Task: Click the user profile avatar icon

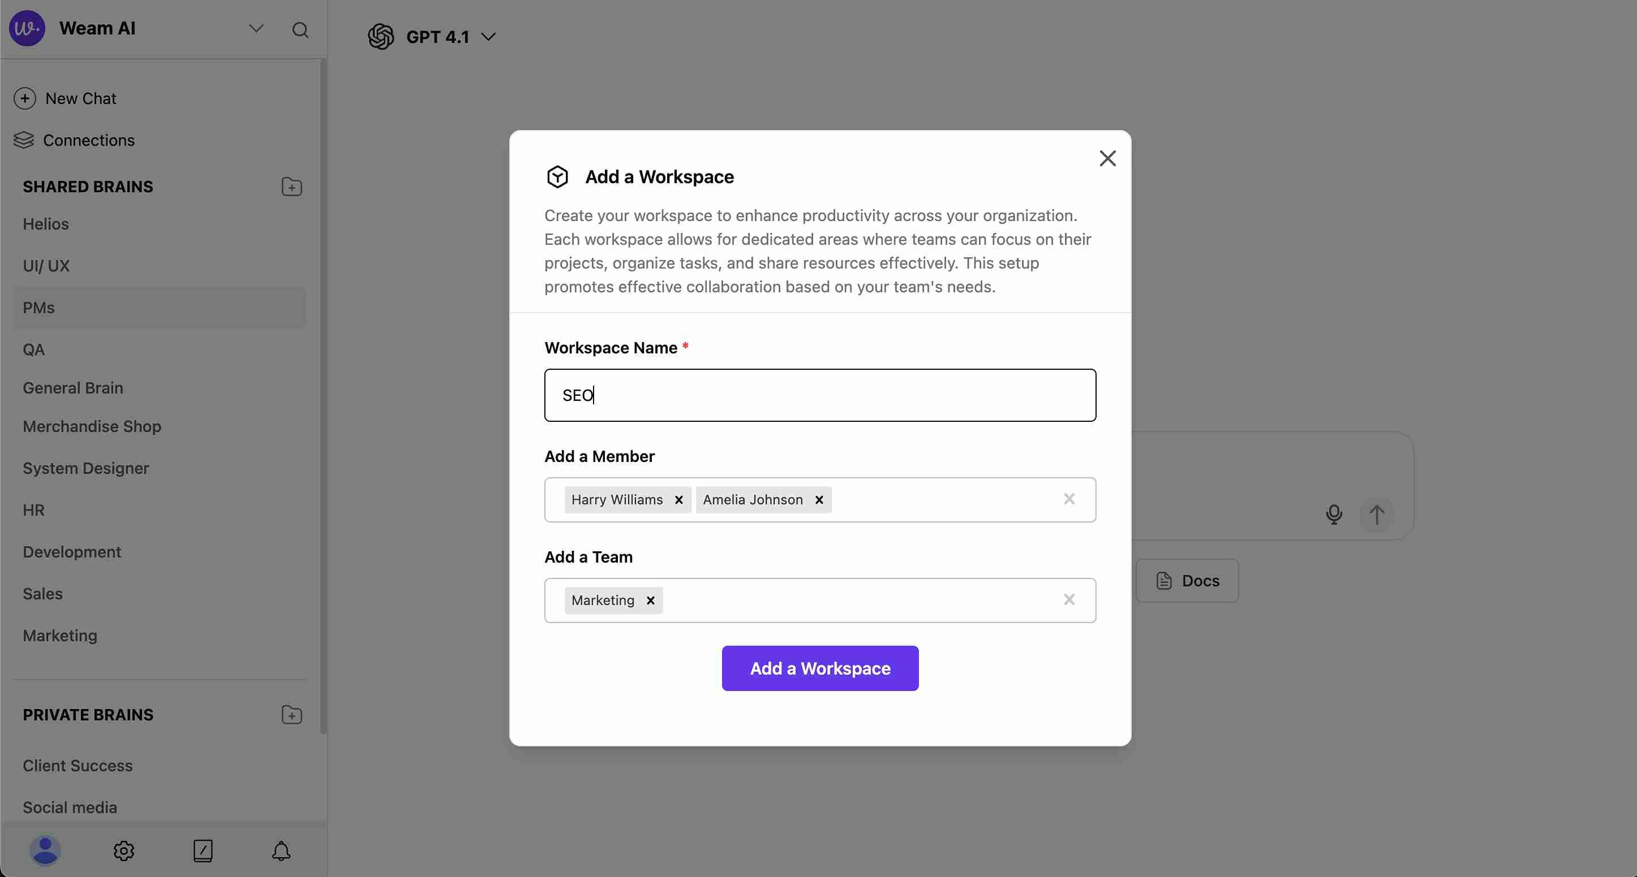Action: click(45, 850)
